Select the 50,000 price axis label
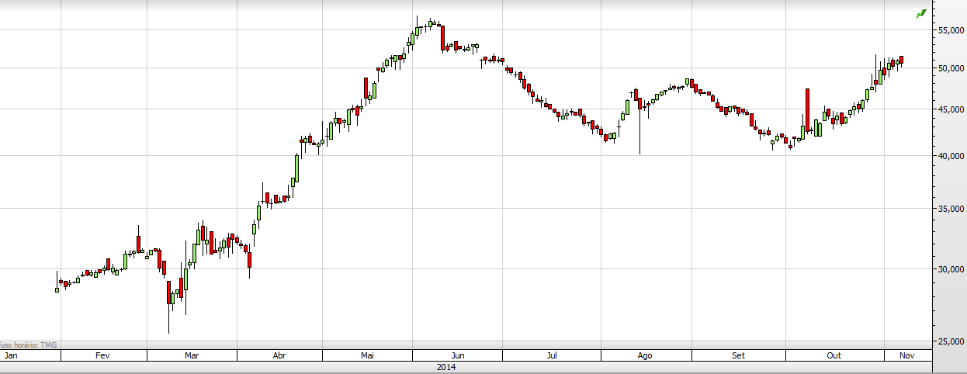This screenshot has height=374, width=967. (x=951, y=68)
